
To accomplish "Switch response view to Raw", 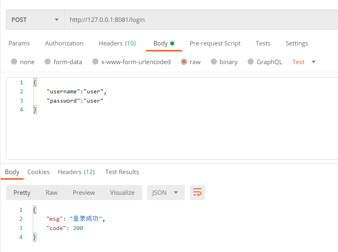I will tap(51, 193).
